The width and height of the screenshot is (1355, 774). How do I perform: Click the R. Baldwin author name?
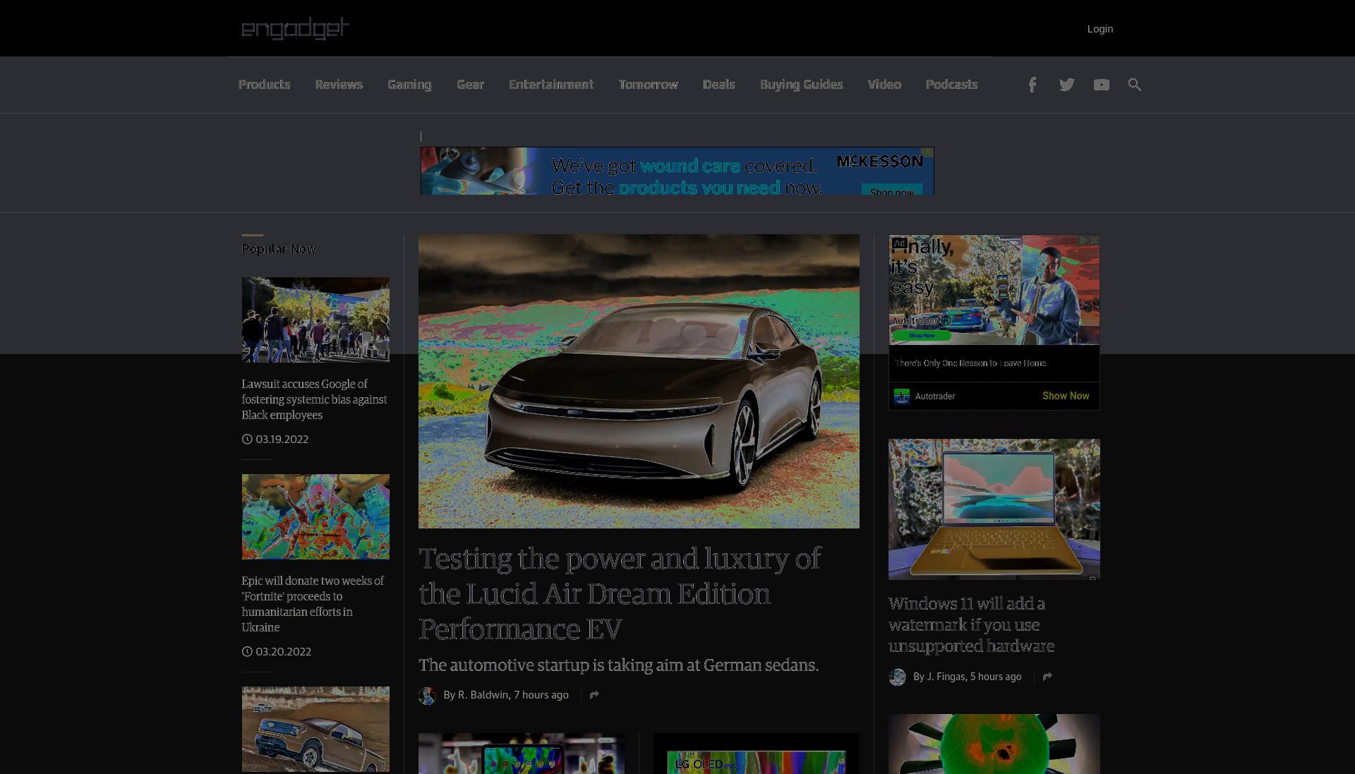click(x=483, y=695)
